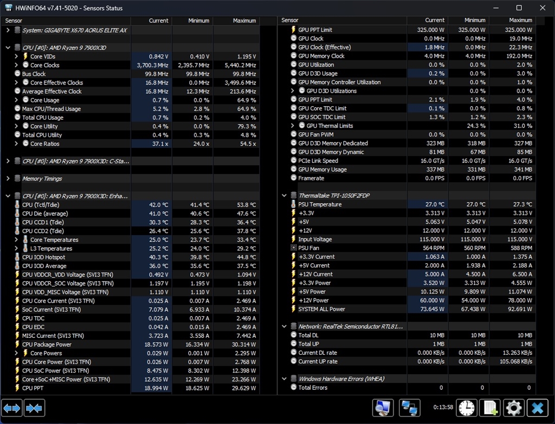The image size is (555, 424).
Task: Expand the Core Powers row
Action: click(x=16, y=353)
